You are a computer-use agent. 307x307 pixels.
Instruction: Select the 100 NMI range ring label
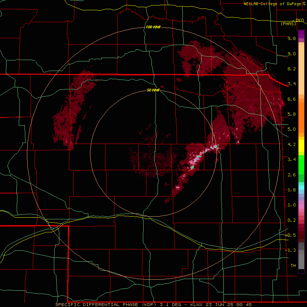pos(153,27)
